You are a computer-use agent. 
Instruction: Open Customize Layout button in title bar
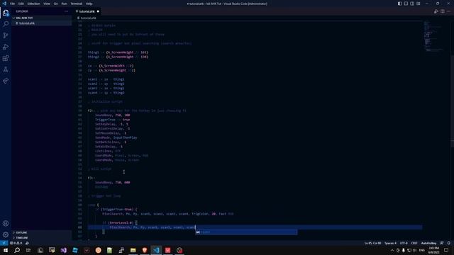click(x=419, y=4)
